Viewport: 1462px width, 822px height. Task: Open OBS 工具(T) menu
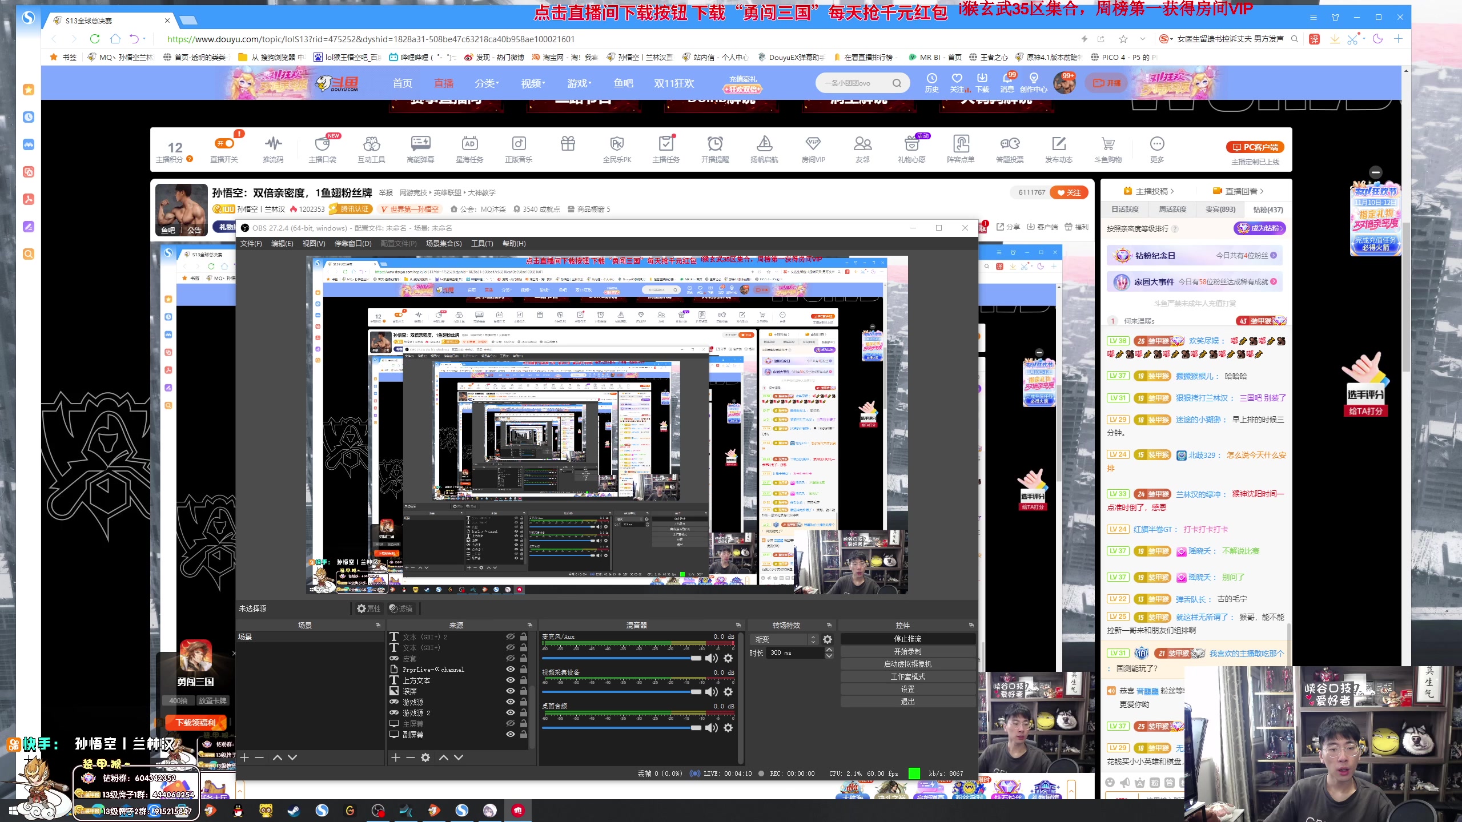pyautogui.click(x=482, y=244)
